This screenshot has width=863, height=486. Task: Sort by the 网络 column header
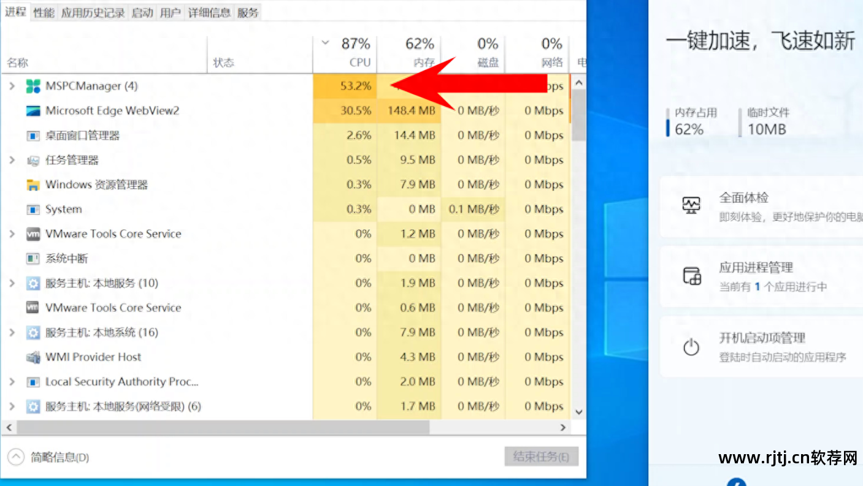click(537, 54)
